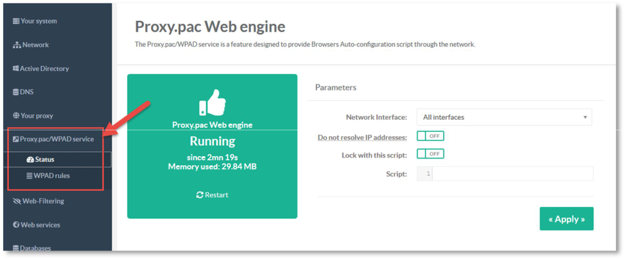This screenshot has width=625, height=260.
Task: Click the server icon beside Your system
Action: click(x=16, y=21)
